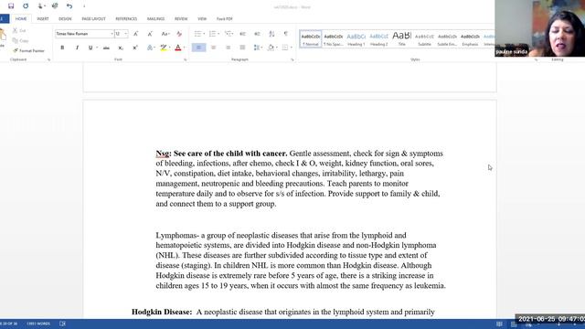Apply the Title style
Screen dimensions: 585x329
[x=401, y=39]
